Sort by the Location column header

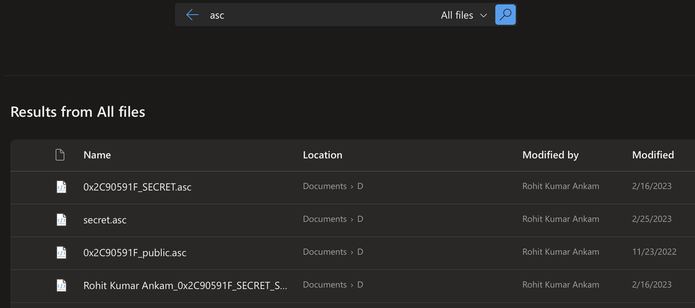322,155
